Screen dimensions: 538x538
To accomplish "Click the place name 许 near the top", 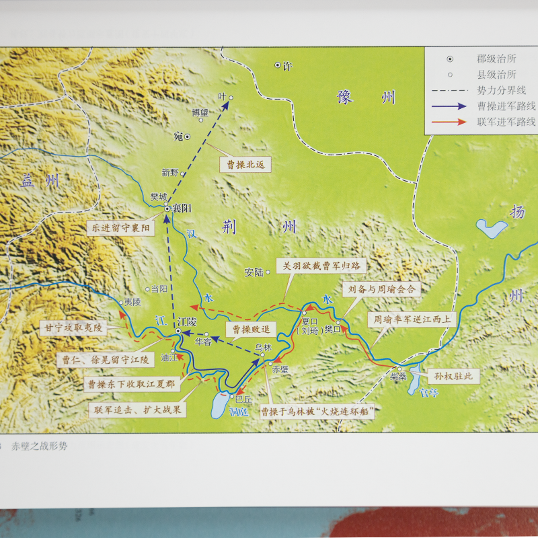I will click(x=287, y=66).
